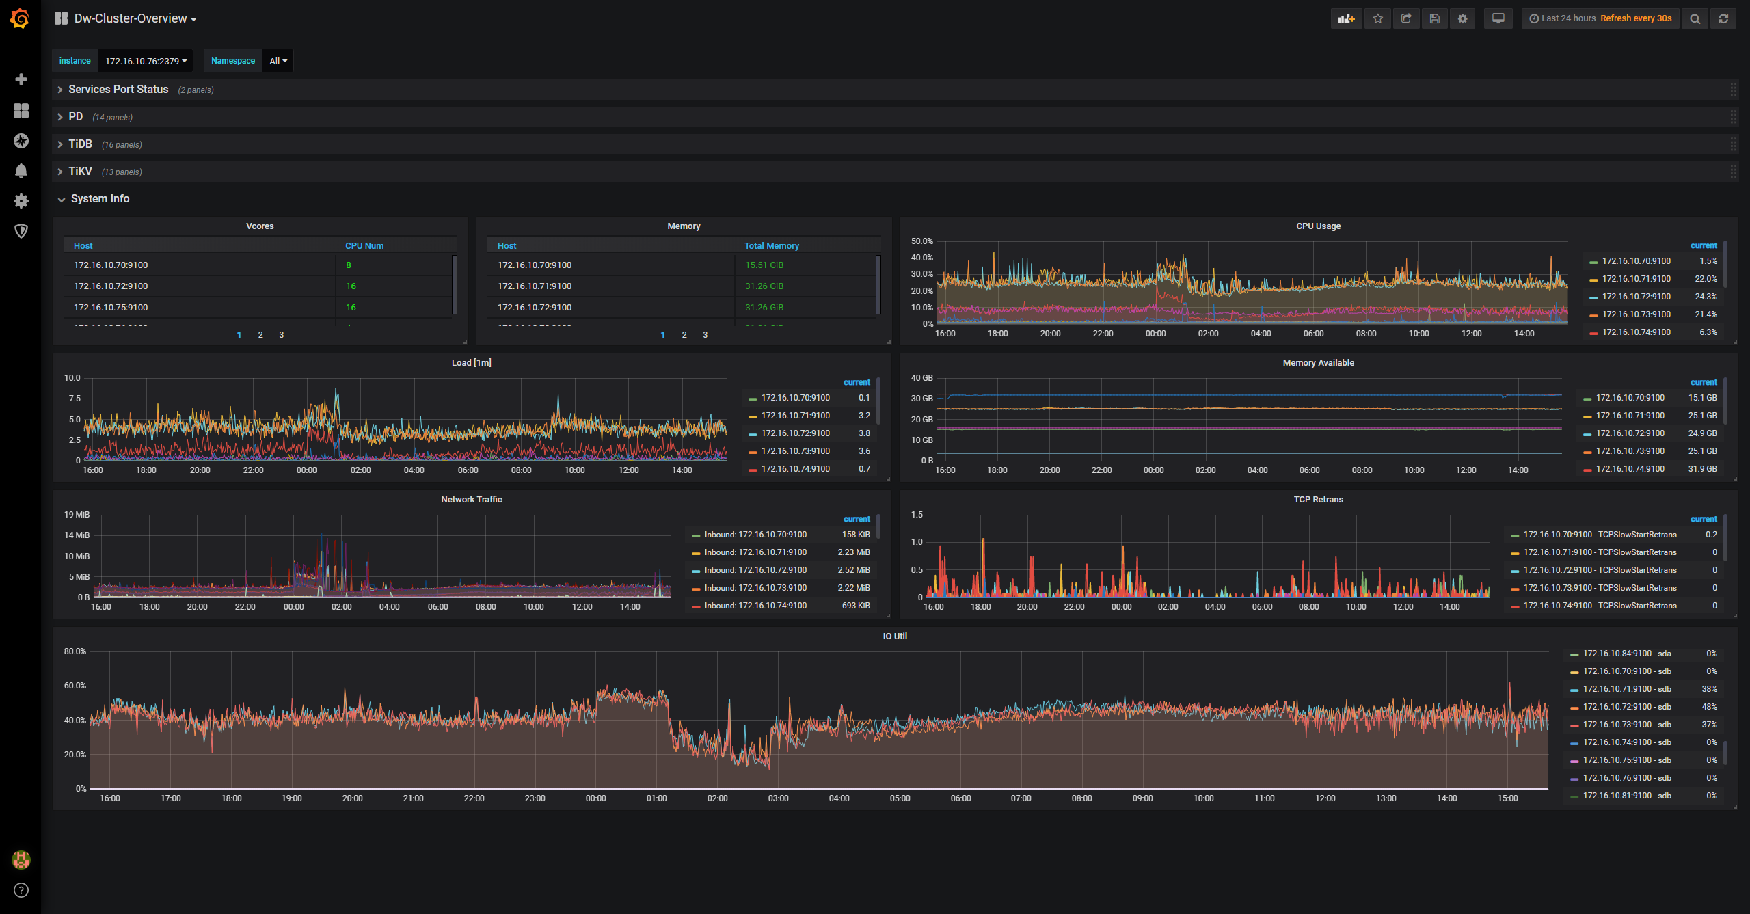Expand the TiKV row
The image size is (1750, 914).
click(x=80, y=171)
